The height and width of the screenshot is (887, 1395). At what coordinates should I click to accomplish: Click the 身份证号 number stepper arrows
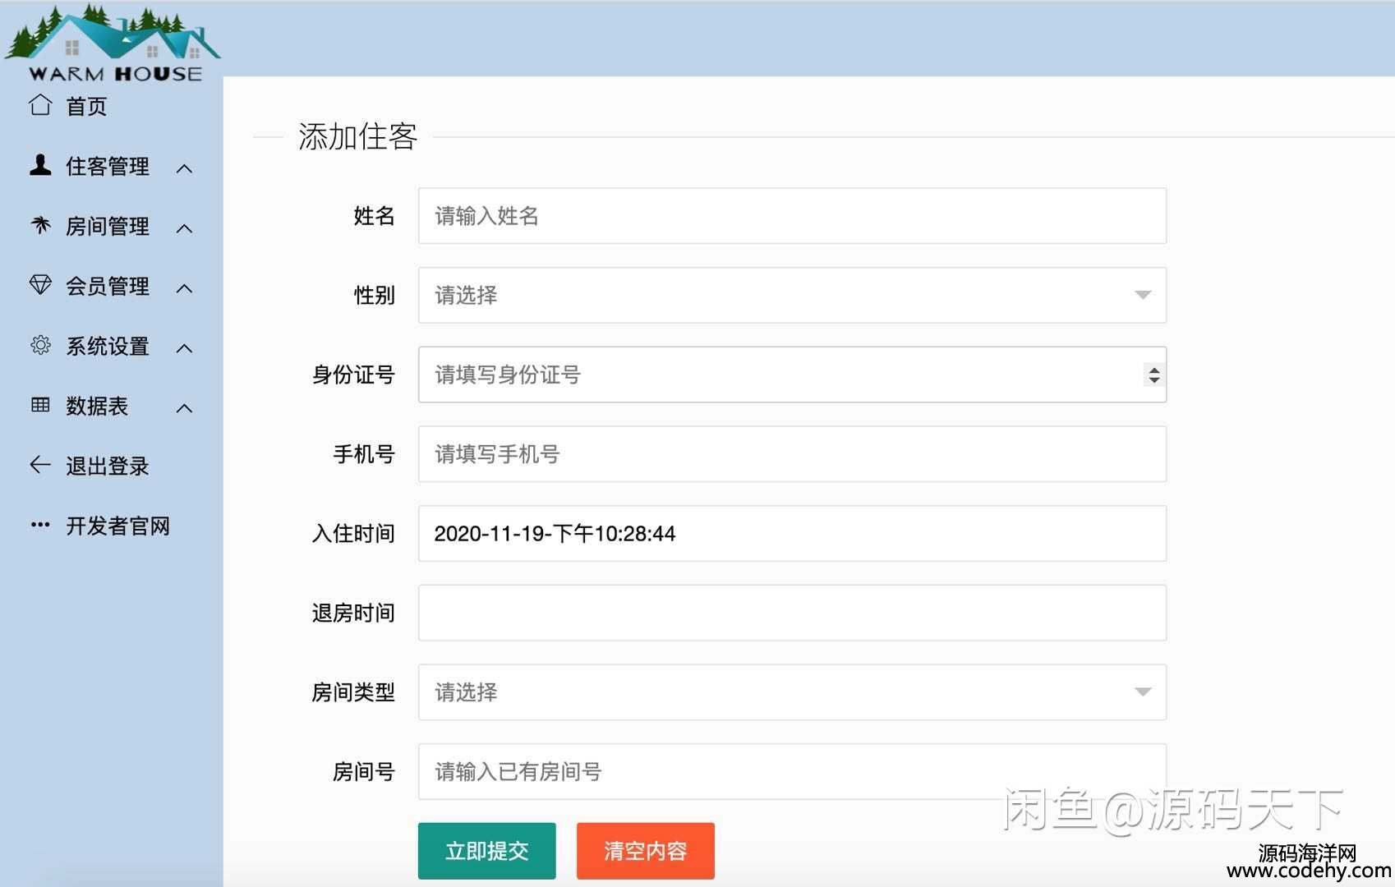pos(1154,375)
